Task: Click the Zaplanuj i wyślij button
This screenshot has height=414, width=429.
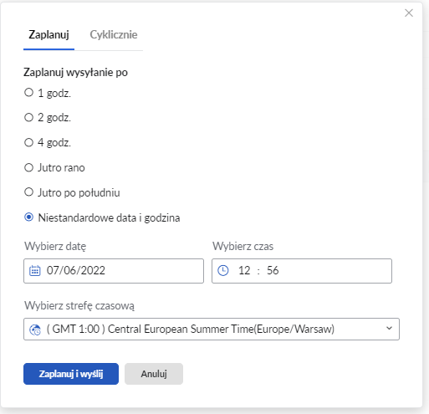Action: (71, 374)
